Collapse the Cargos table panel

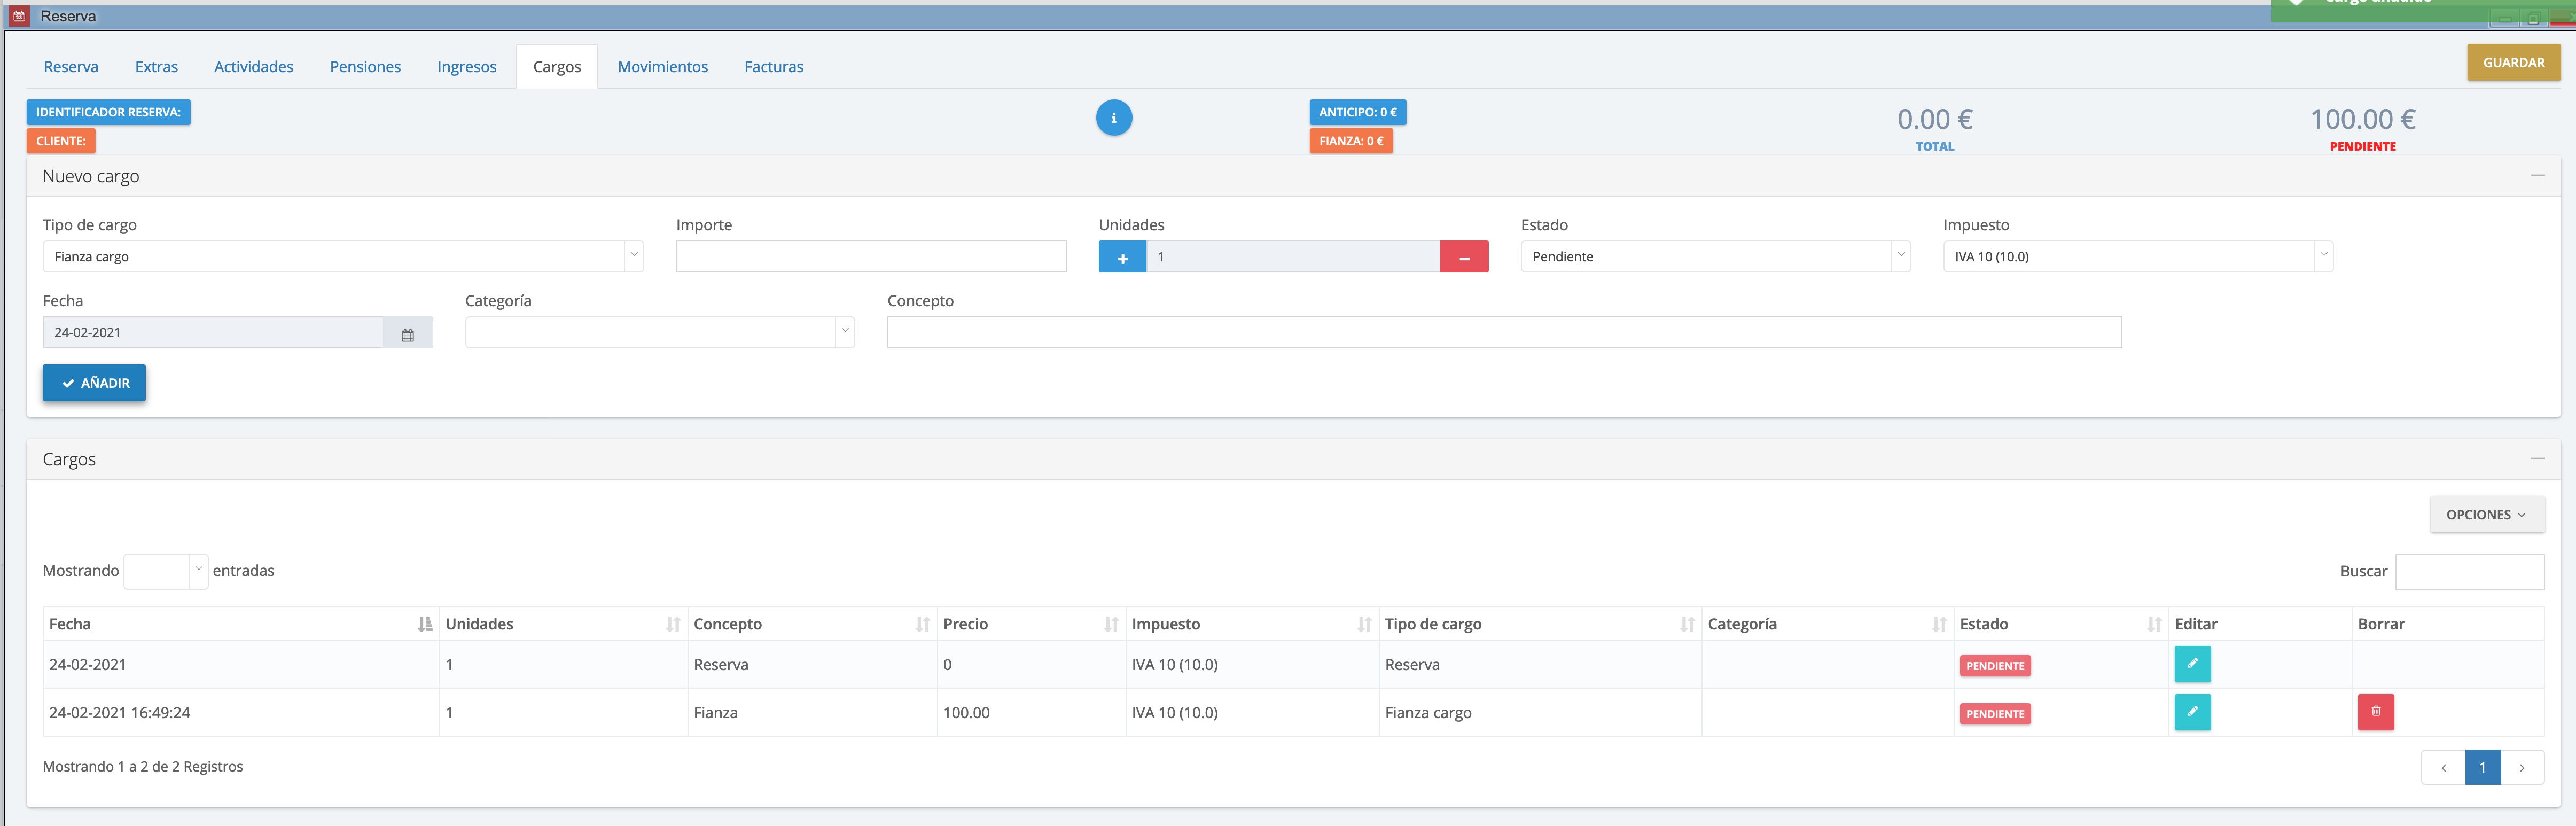point(2537,459)
